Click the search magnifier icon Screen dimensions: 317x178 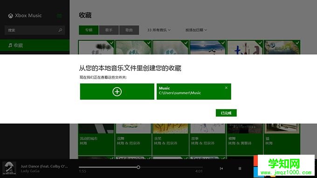[x=60, y=30]
